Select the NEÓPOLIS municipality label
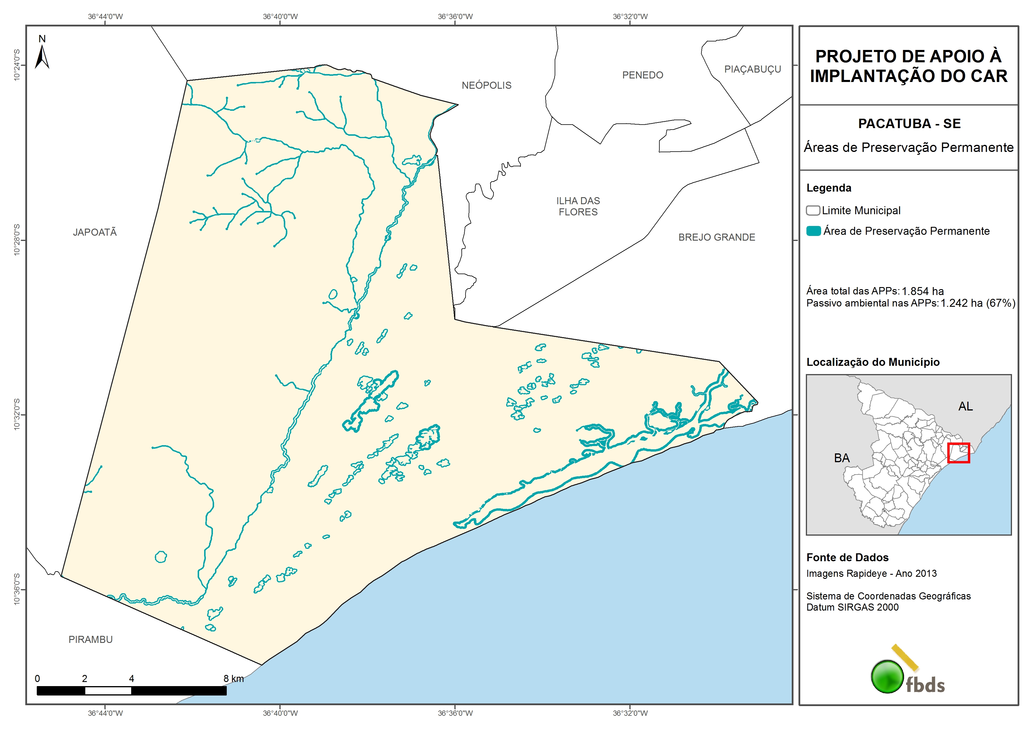Screen dimensions: 1032x729 click(x=486, y=85)
